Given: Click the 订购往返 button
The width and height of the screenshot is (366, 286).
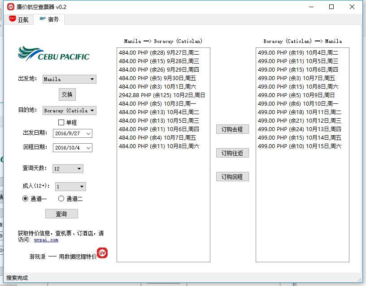Looking at the screenshot, I should pos(232,153).
